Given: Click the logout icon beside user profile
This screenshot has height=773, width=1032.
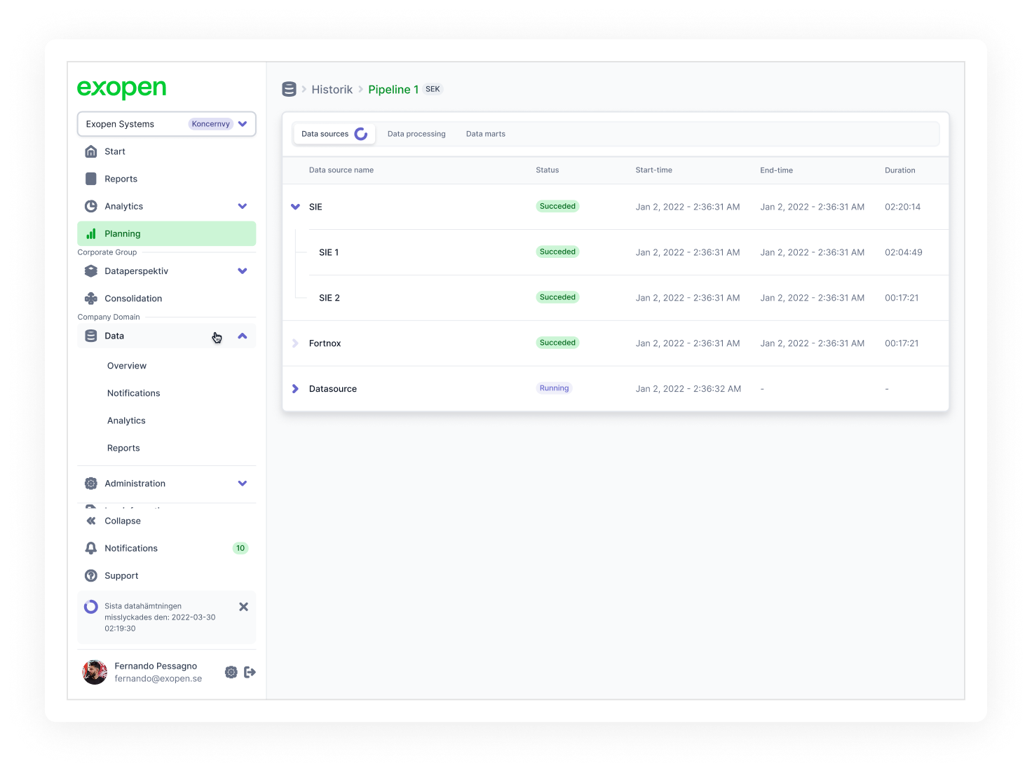Looking at the screenshot, I should [x=250, y=672].
